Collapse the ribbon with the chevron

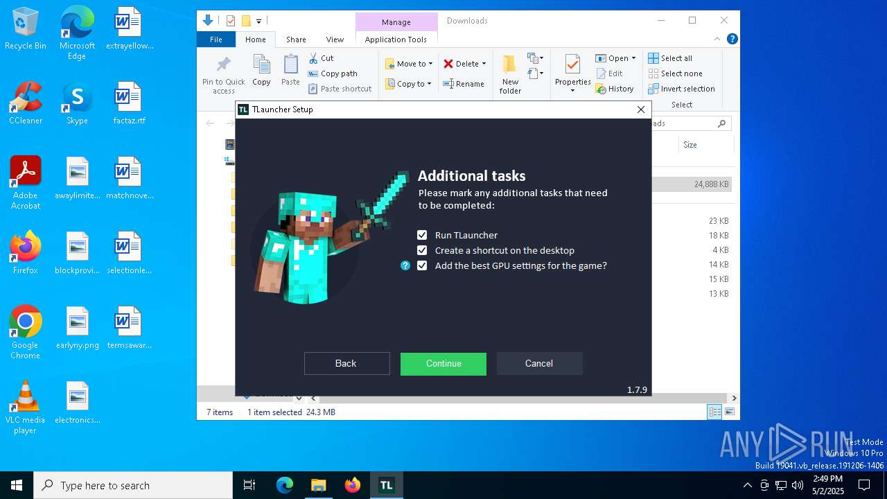[x=717, y=40]
